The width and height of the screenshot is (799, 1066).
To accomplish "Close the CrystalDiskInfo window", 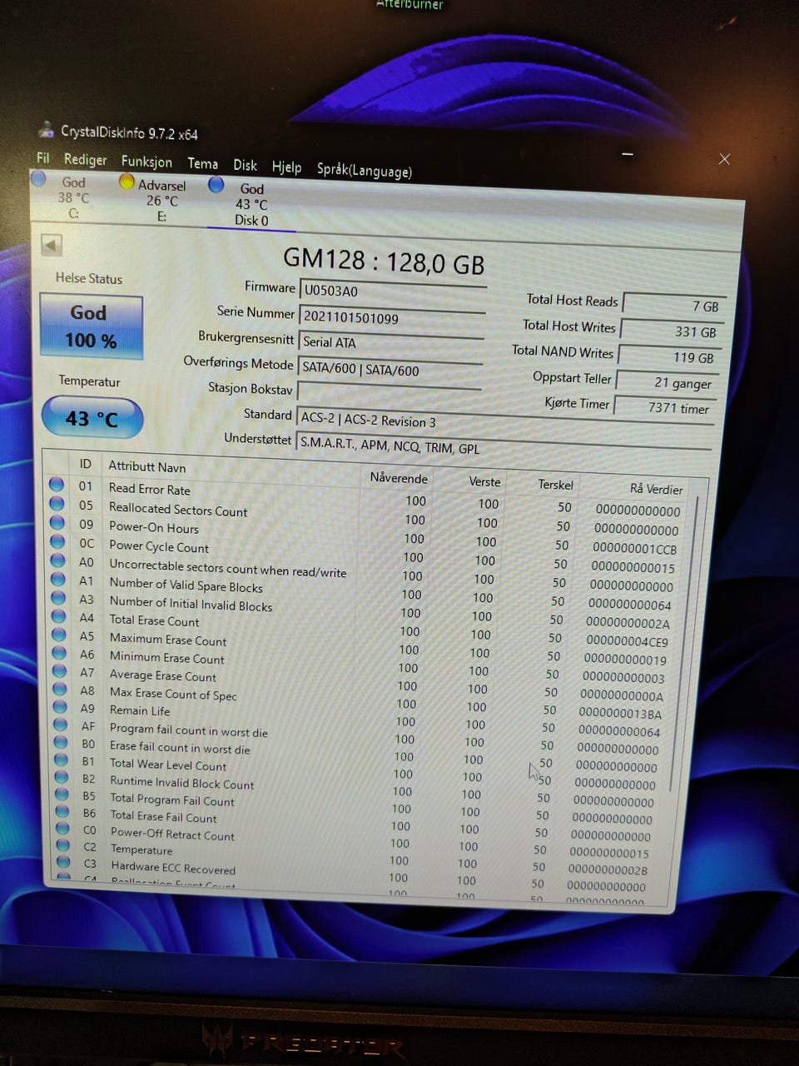I will (724, 158).
